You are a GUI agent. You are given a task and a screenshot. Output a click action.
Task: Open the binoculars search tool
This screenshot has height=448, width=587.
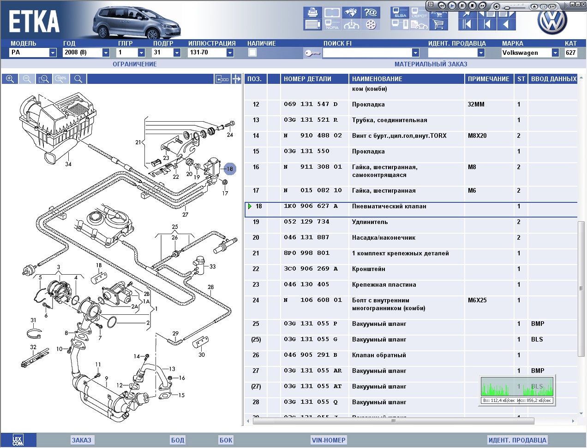(351, 12)
